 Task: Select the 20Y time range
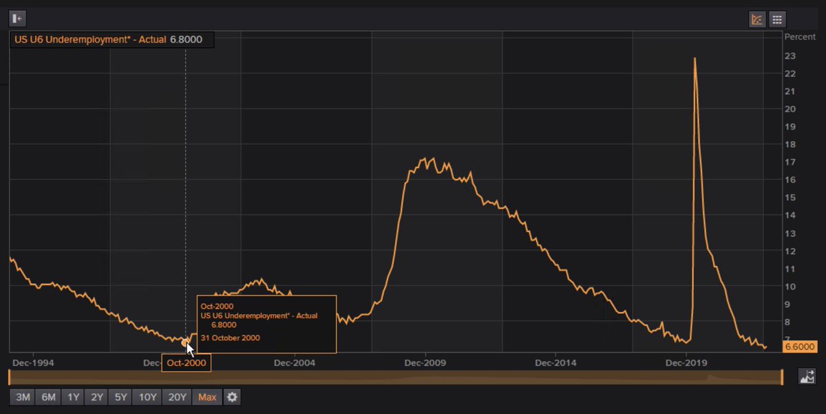178,397
